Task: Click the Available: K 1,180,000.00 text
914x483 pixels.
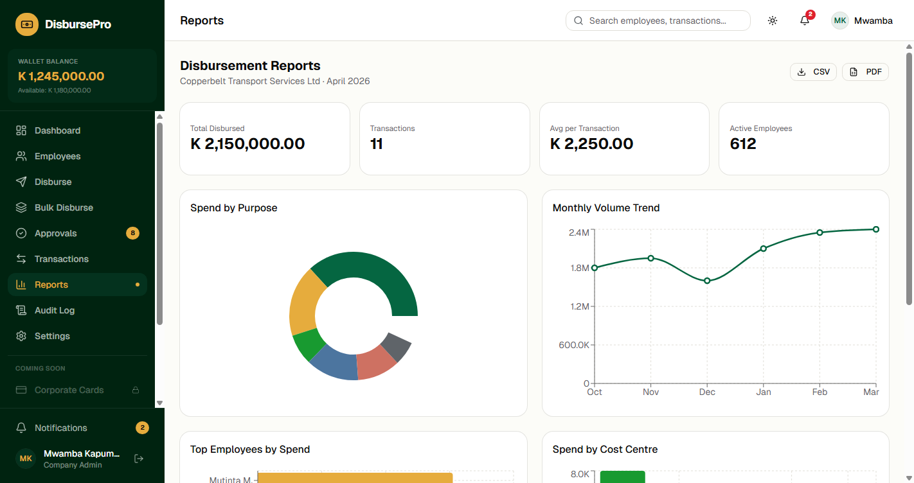Action: coord(54,91)
